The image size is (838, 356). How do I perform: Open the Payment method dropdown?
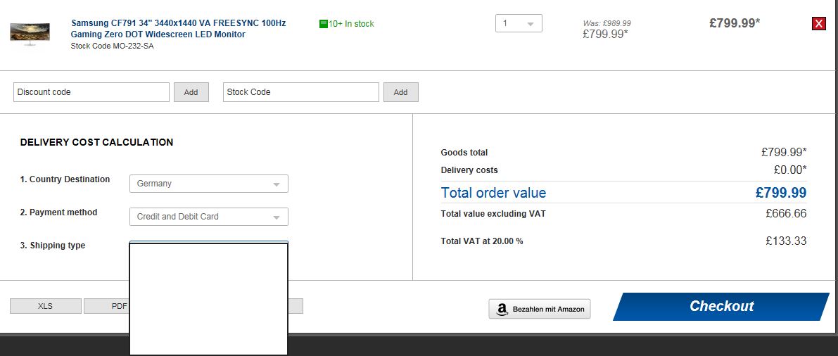coord(209,217)
